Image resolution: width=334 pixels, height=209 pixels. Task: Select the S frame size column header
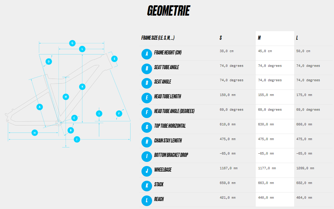pyautogui.click(x=221, y=38)
